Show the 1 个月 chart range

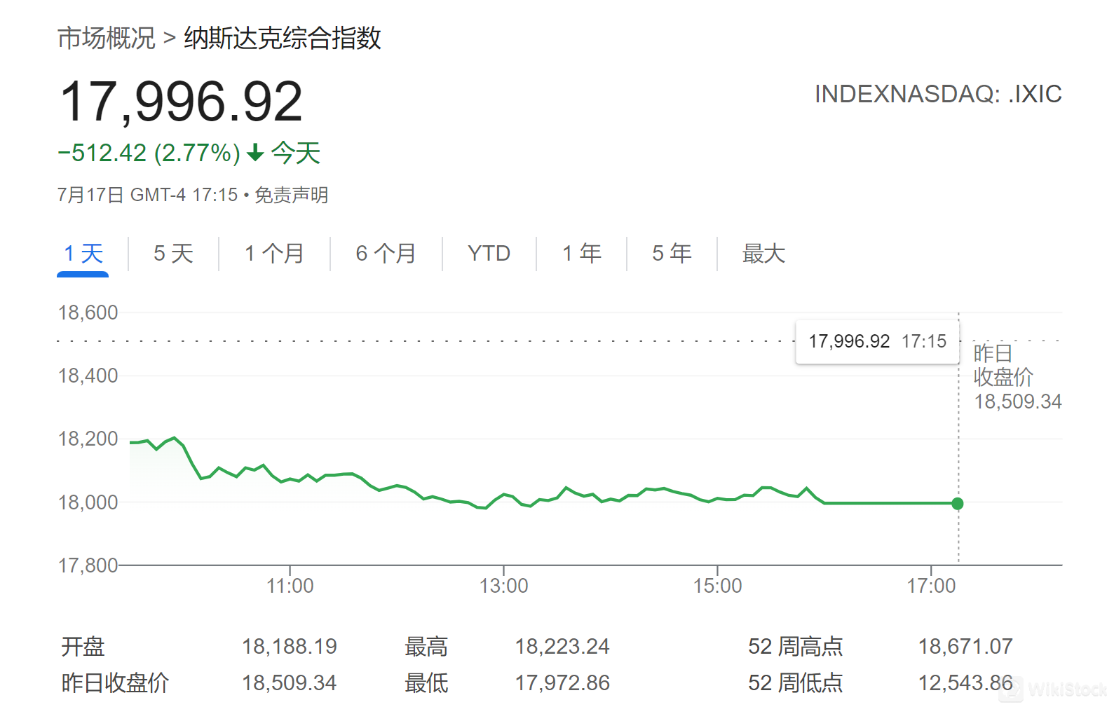(x=274, y=254)
